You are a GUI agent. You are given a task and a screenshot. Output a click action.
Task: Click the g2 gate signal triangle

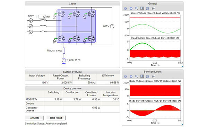coord(70,16)
